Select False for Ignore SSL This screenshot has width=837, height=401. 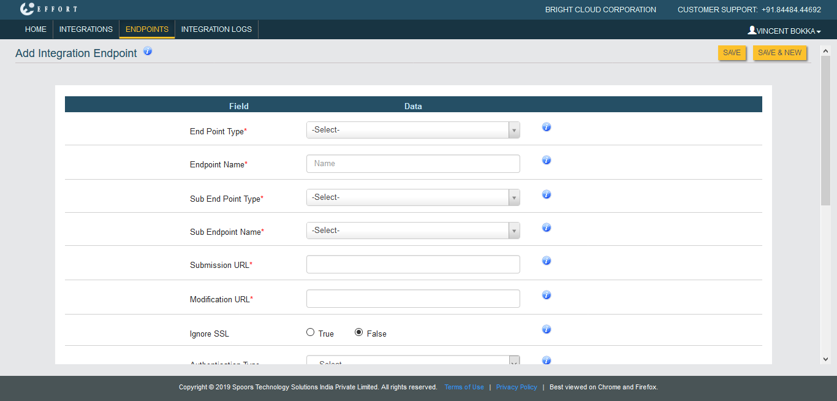[359, 333]
